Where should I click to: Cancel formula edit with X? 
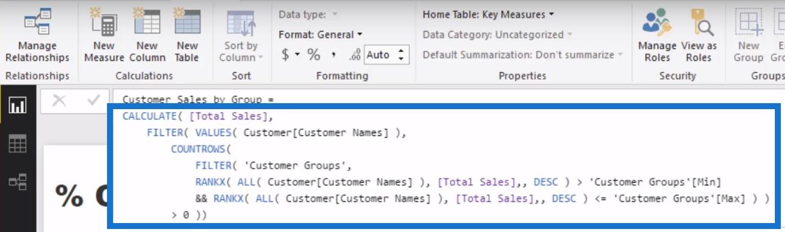tap(59, 101)
